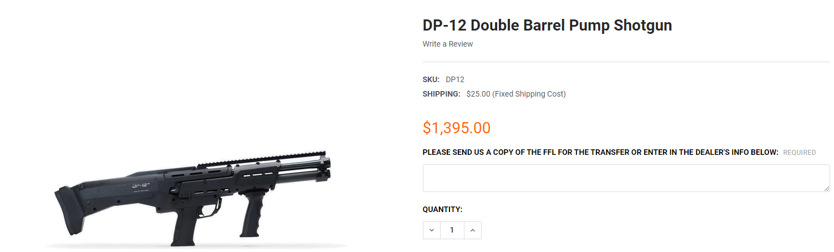This screenshot has height=252, width=834.
Task: Click the SHIPPING label
Action: (x=442, y=94)
